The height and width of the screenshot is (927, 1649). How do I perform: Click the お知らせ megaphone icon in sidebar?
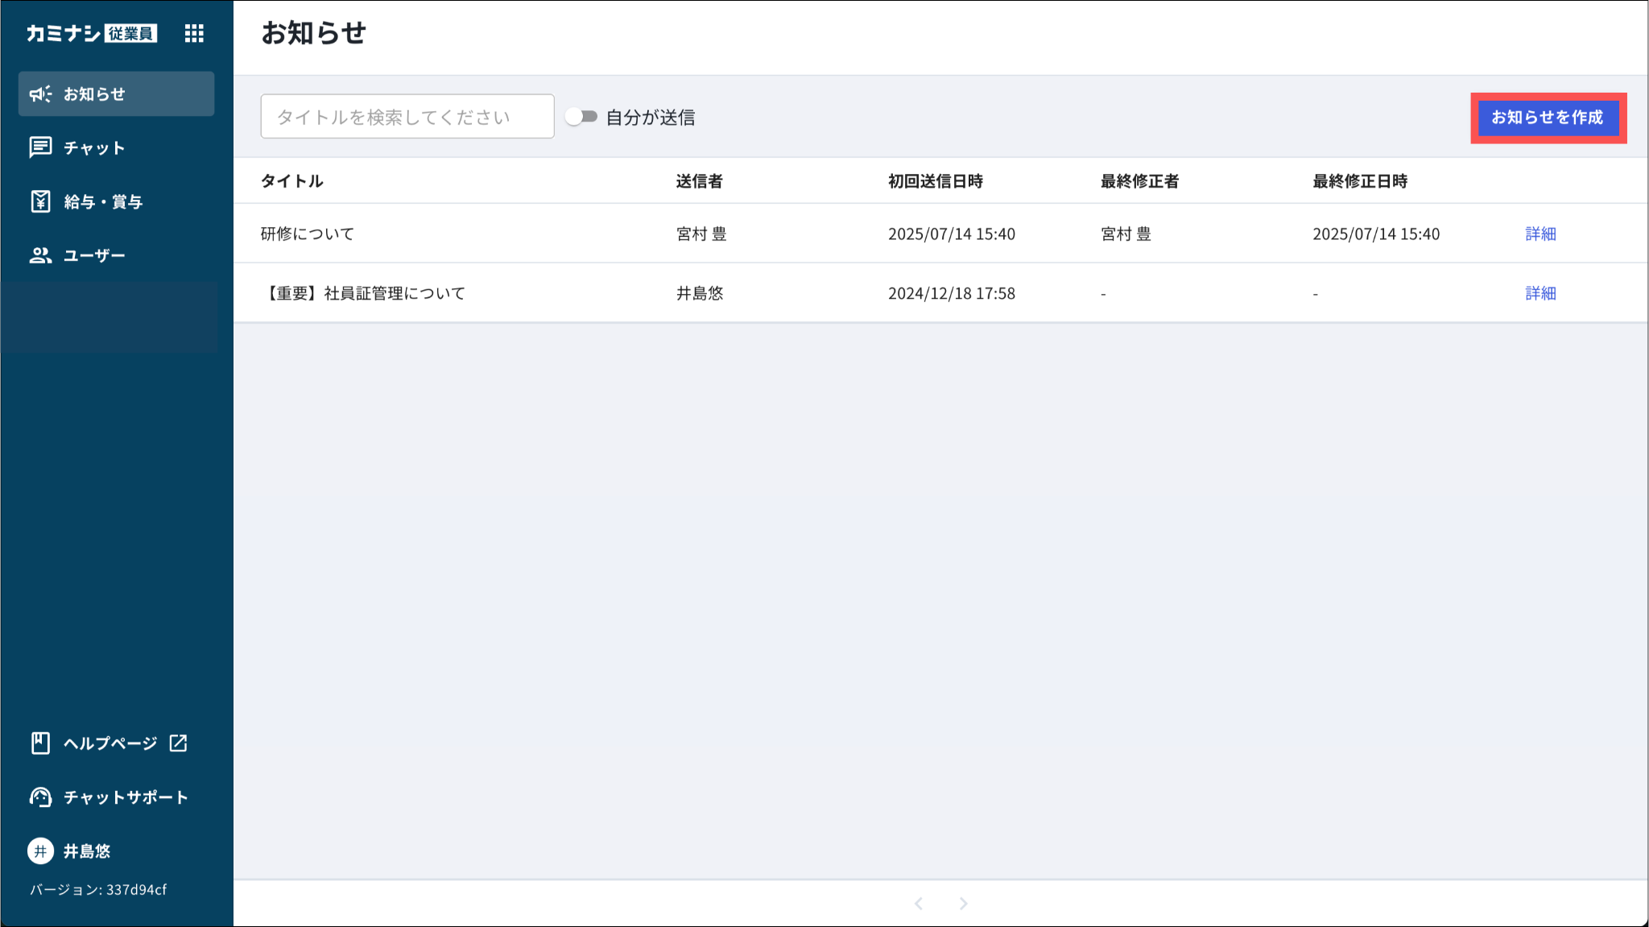point(40,94)
